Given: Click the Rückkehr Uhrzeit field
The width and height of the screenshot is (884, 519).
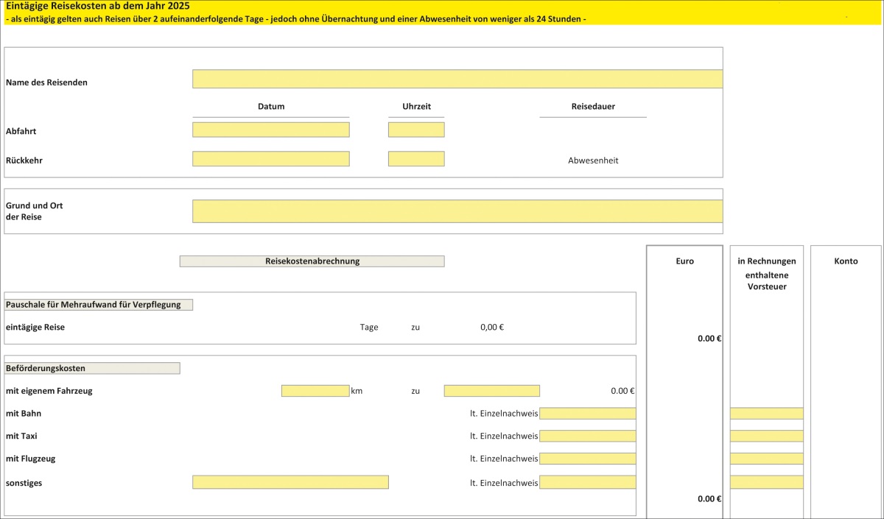Looking at the screenshot, I should pos(416,159).
